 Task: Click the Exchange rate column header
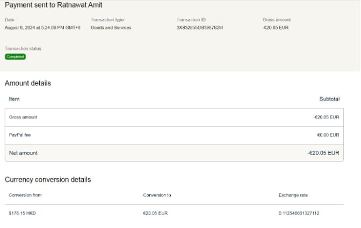tap(293, 195)
